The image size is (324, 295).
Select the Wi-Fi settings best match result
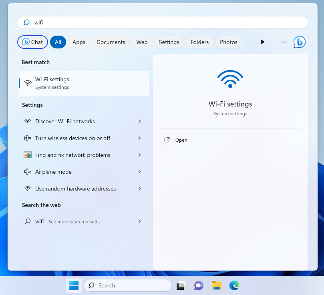coord(84,83)
